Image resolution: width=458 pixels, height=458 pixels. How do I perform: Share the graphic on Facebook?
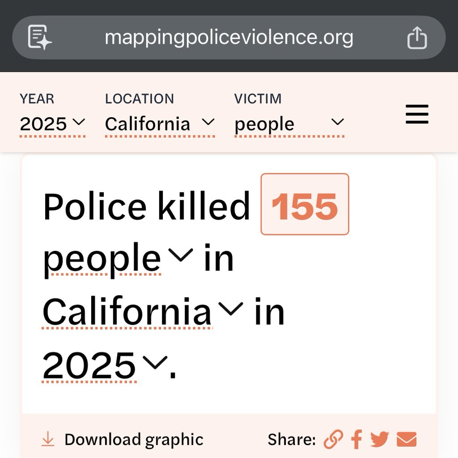point(356,439)
